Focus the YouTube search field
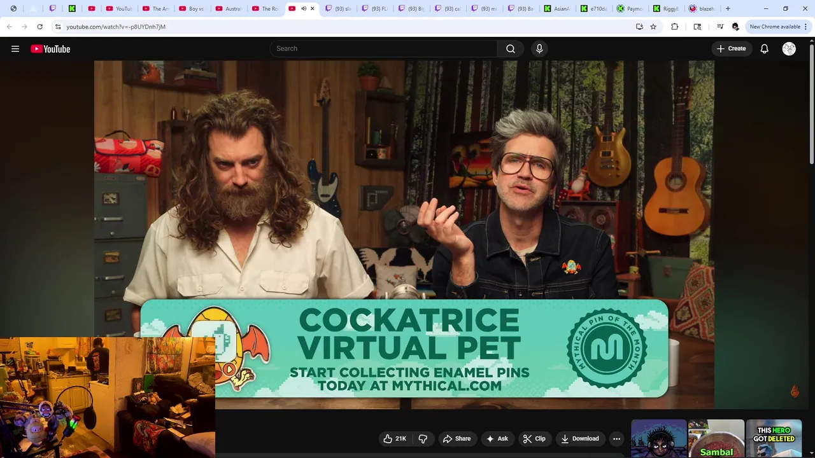 coord(383,49)
